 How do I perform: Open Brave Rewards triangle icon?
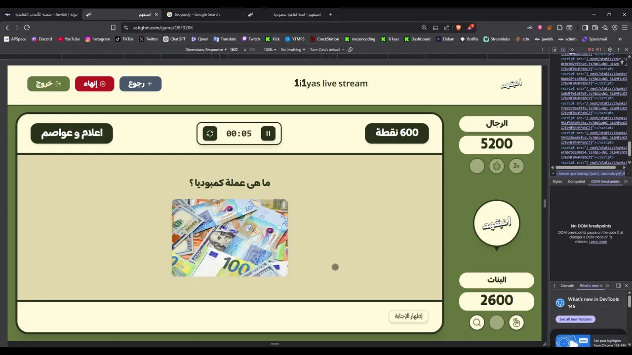pyautogui.click(x=470, y=28)
